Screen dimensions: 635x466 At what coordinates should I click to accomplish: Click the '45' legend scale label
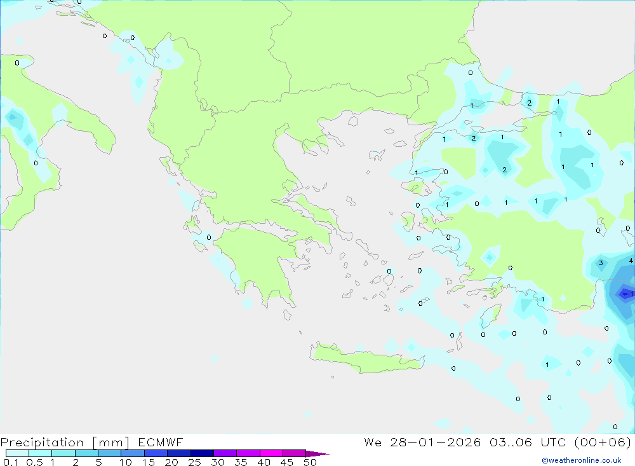tap(287, 462)
